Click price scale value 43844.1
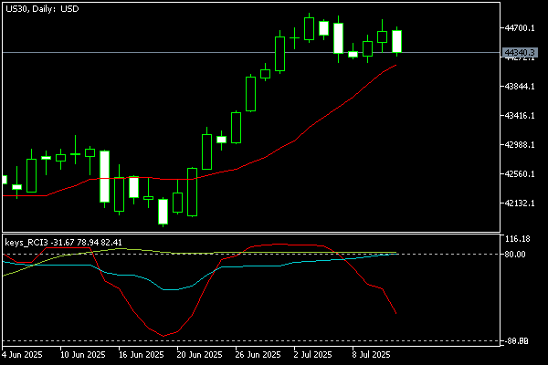Image resolution: width=548 pixels, height=365 pixels. point(520,87)
